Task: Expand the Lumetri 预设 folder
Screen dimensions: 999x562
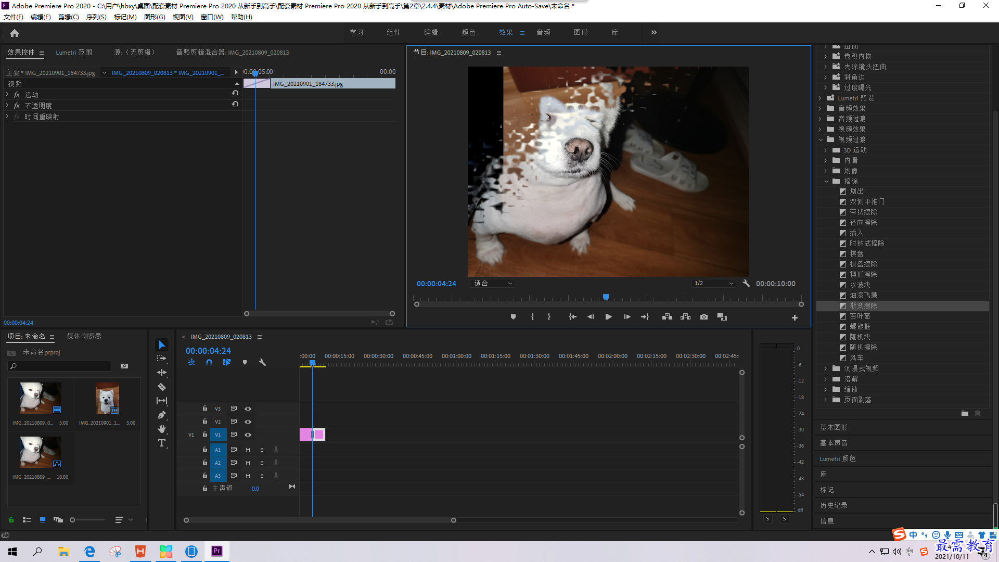Action: [x=821, y=98]
